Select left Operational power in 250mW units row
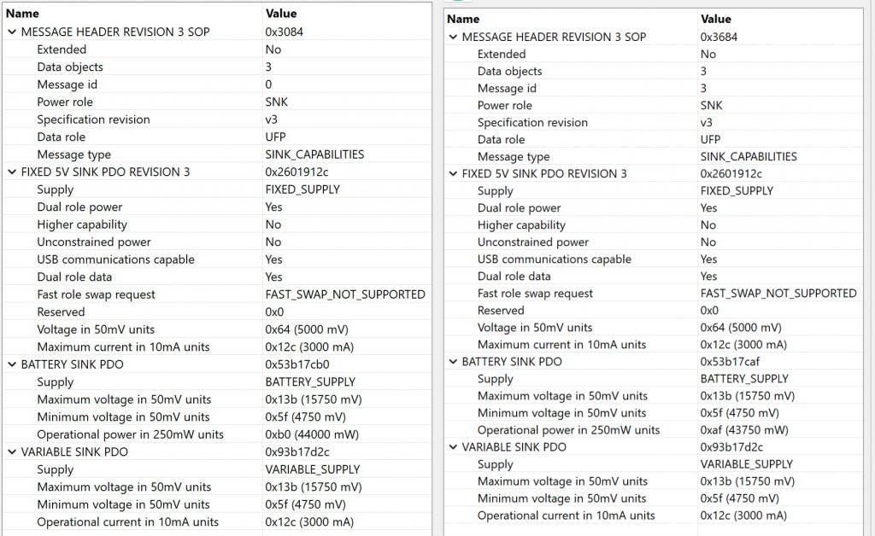The height and width of the screenshot is (536, 875). pos(216,434)
